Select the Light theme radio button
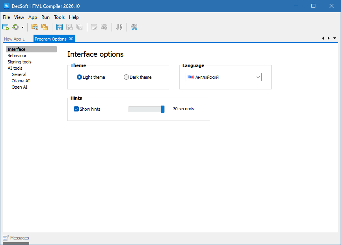 pyautogui.click(x=79, y=77)
